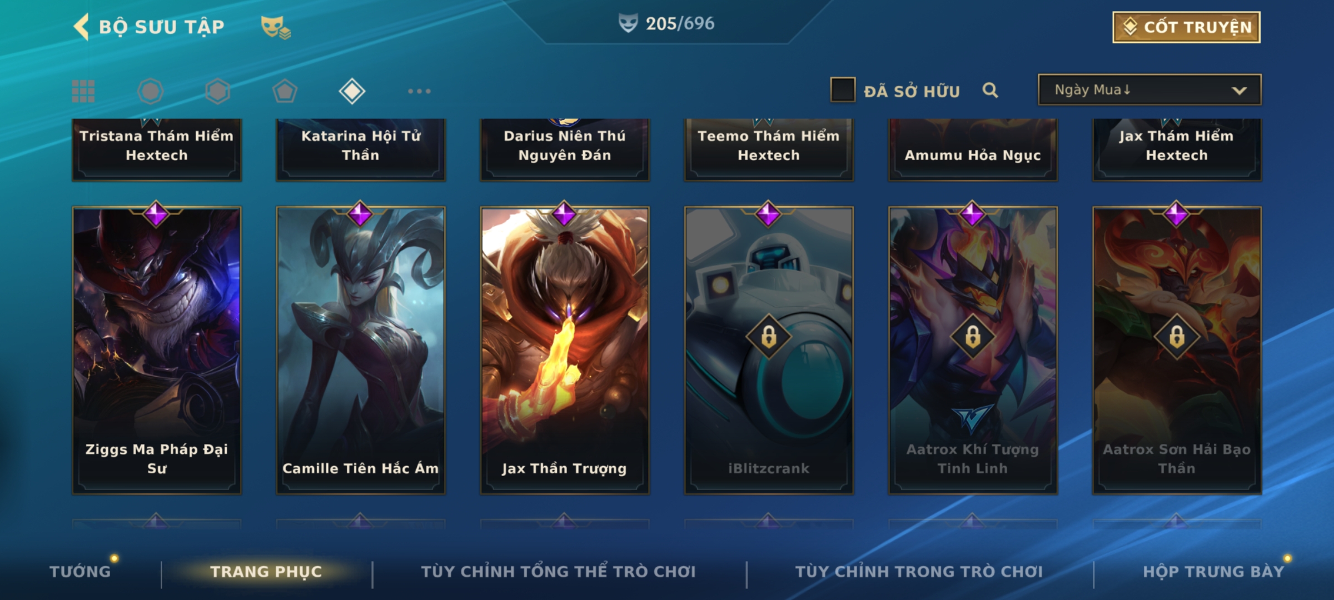Image resolution: width=1334 pixels, height=600 pixels.
Task: Switch to Tùy Chỉnh Tổng Thể Trò Chơi tab
Action: click(558, 572)
